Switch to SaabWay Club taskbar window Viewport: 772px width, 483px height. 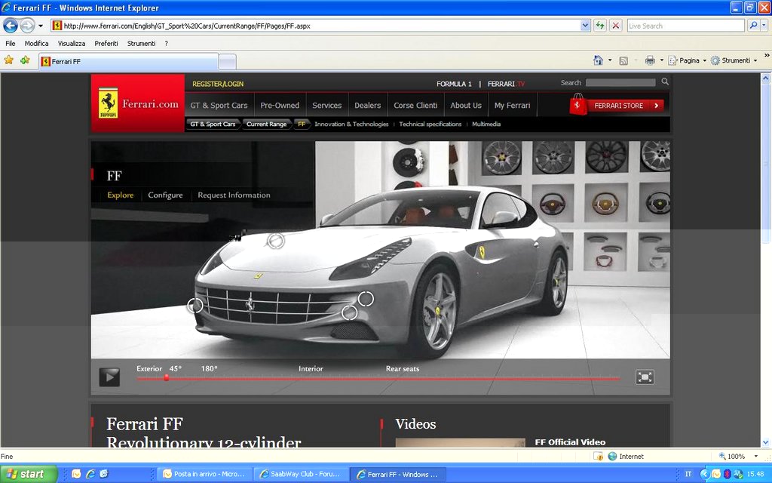click(300, 474)
